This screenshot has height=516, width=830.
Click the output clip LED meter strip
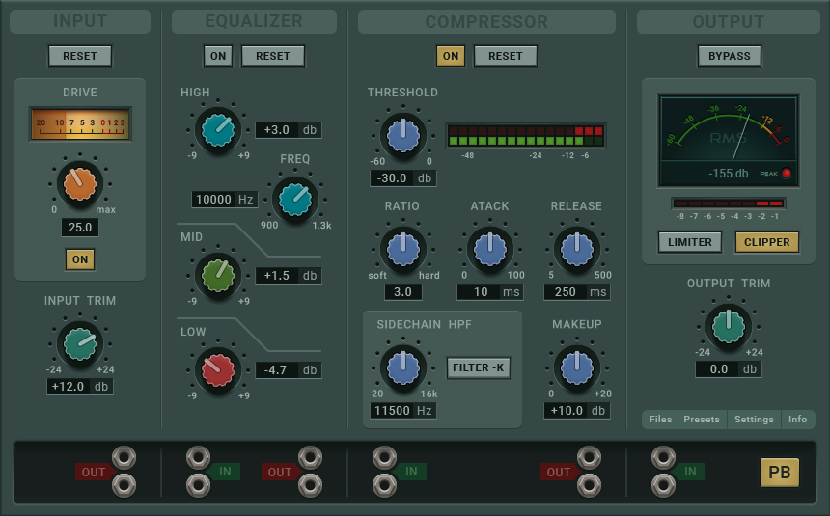729,204
